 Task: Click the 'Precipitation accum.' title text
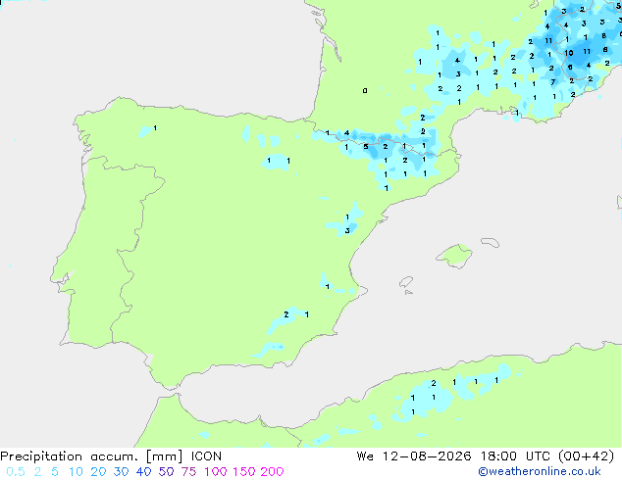click(x=69, y=456)
